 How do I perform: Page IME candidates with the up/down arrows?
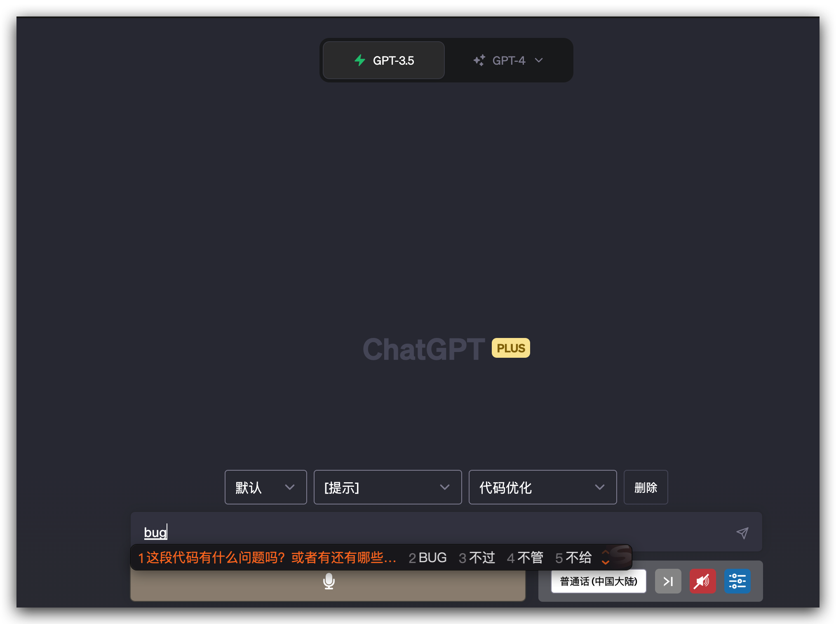click(x=605, y=558)
